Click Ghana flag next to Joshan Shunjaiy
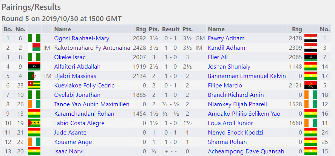 (x=311, y=66)
